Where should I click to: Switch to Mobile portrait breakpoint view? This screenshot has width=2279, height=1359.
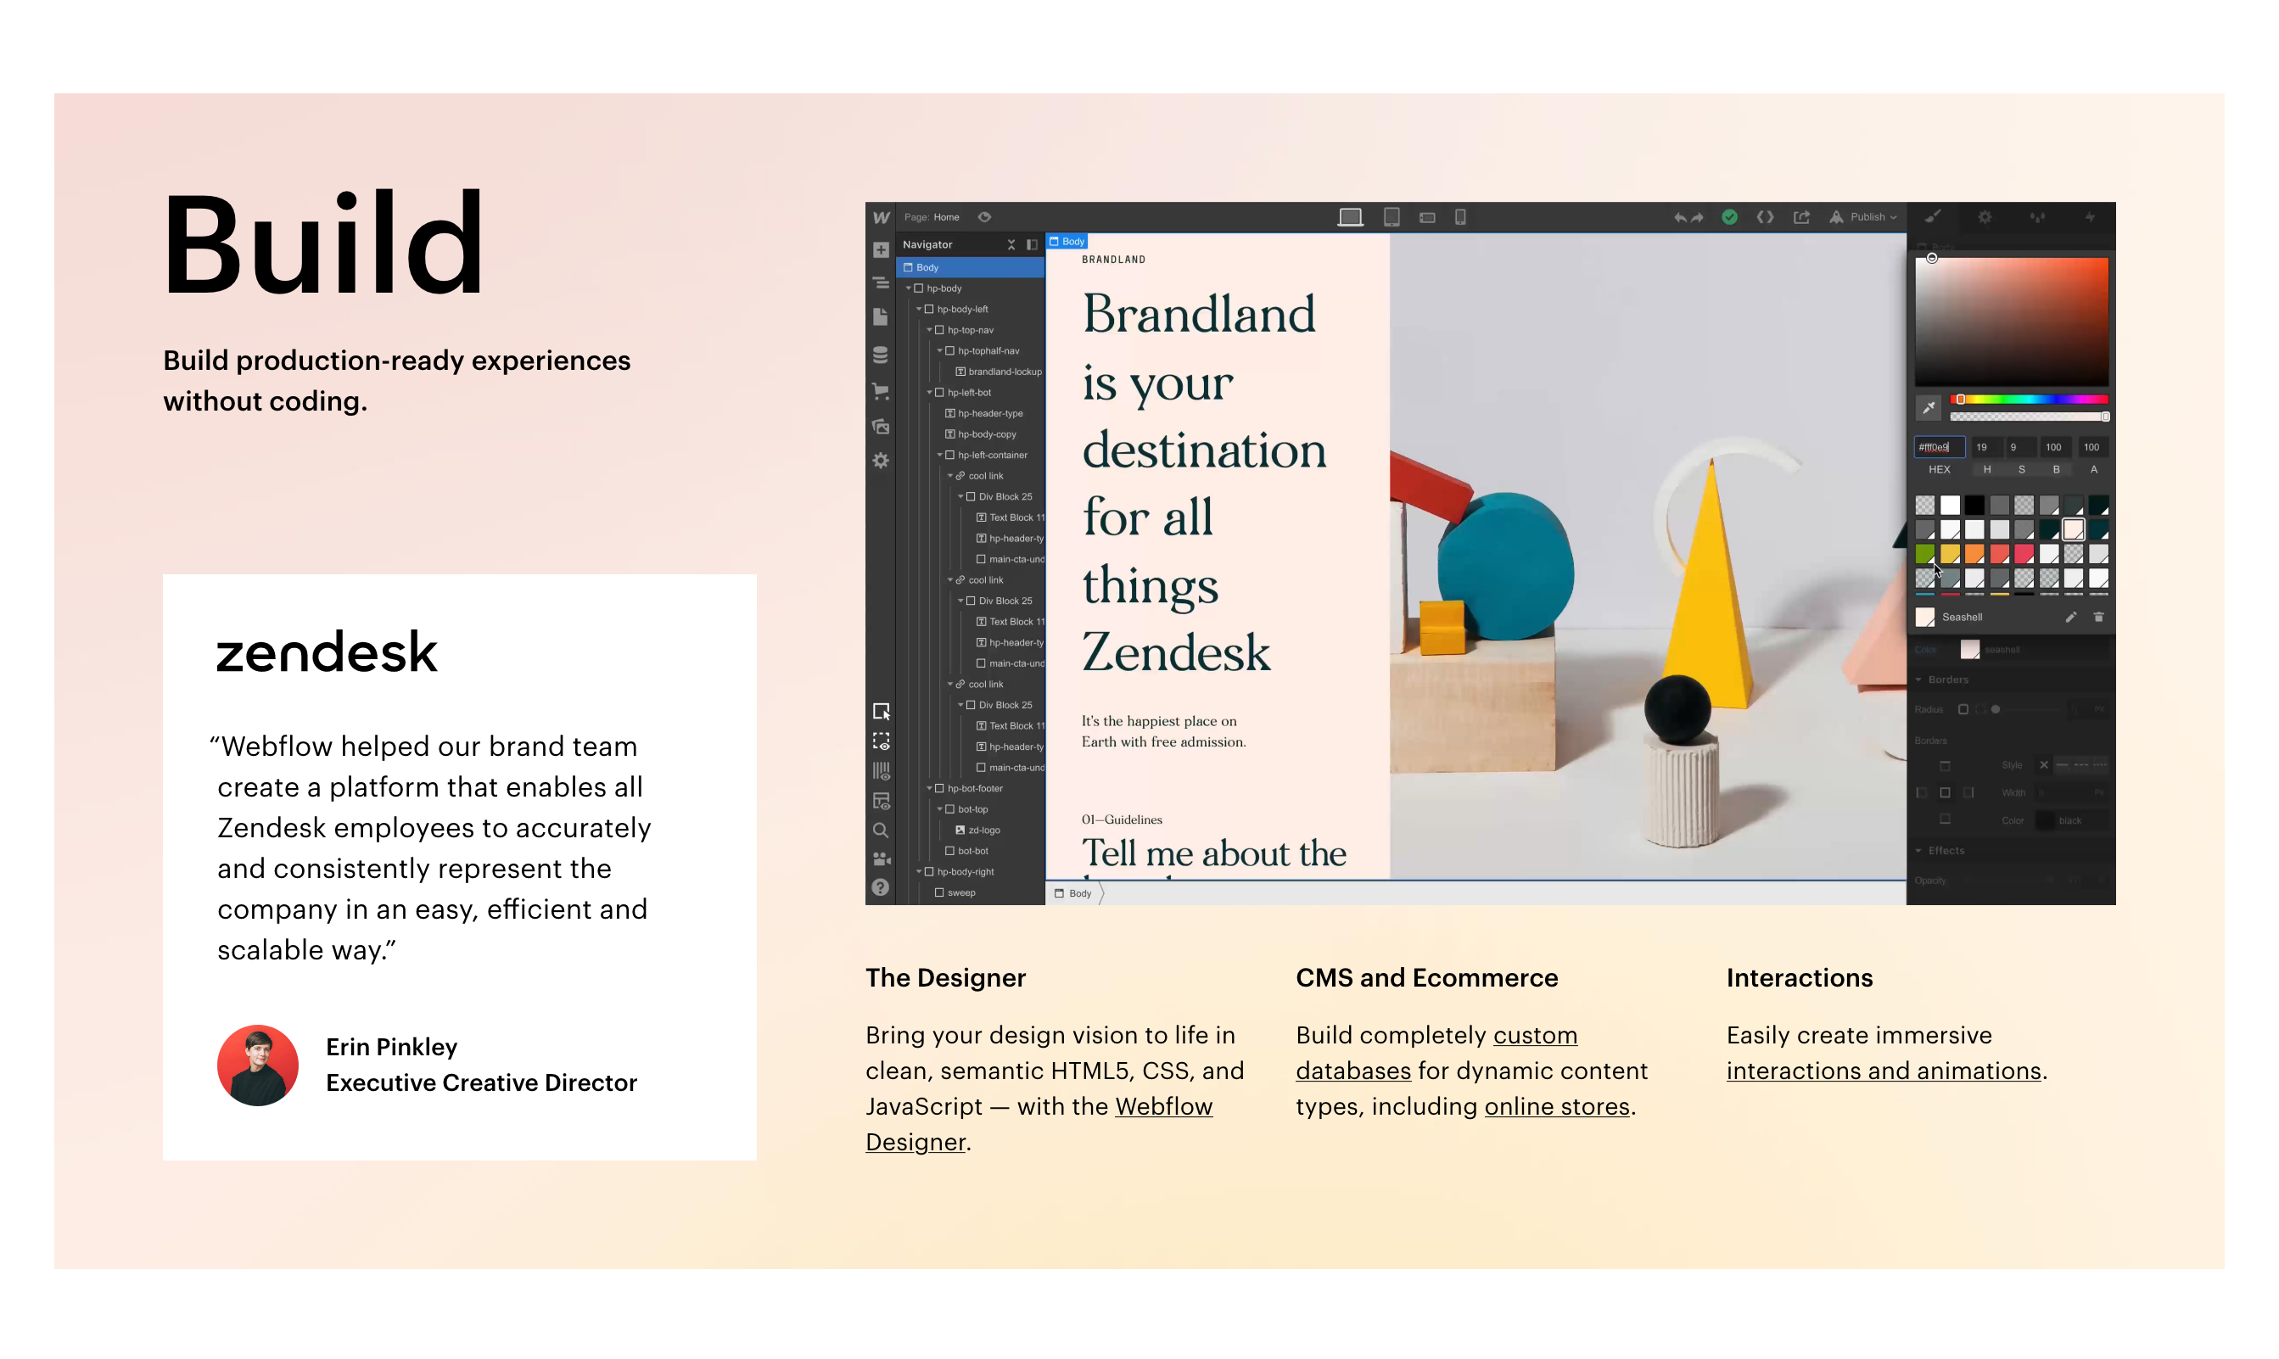pos(1461,217)
